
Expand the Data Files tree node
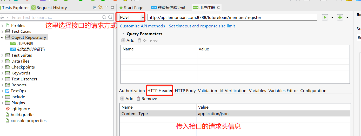click(2, 61)
